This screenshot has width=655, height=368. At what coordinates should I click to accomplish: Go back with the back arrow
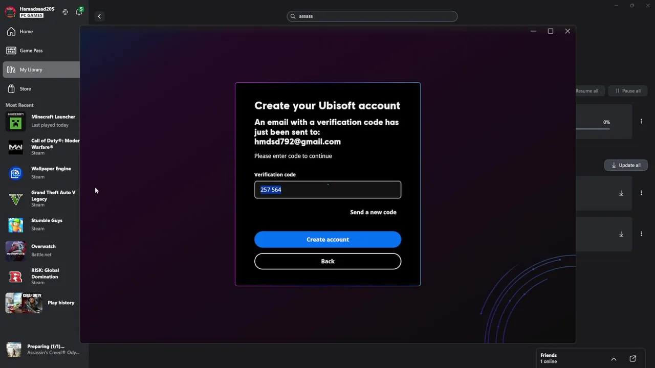point(99,16)
